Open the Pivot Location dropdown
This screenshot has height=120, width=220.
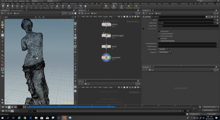163,49
